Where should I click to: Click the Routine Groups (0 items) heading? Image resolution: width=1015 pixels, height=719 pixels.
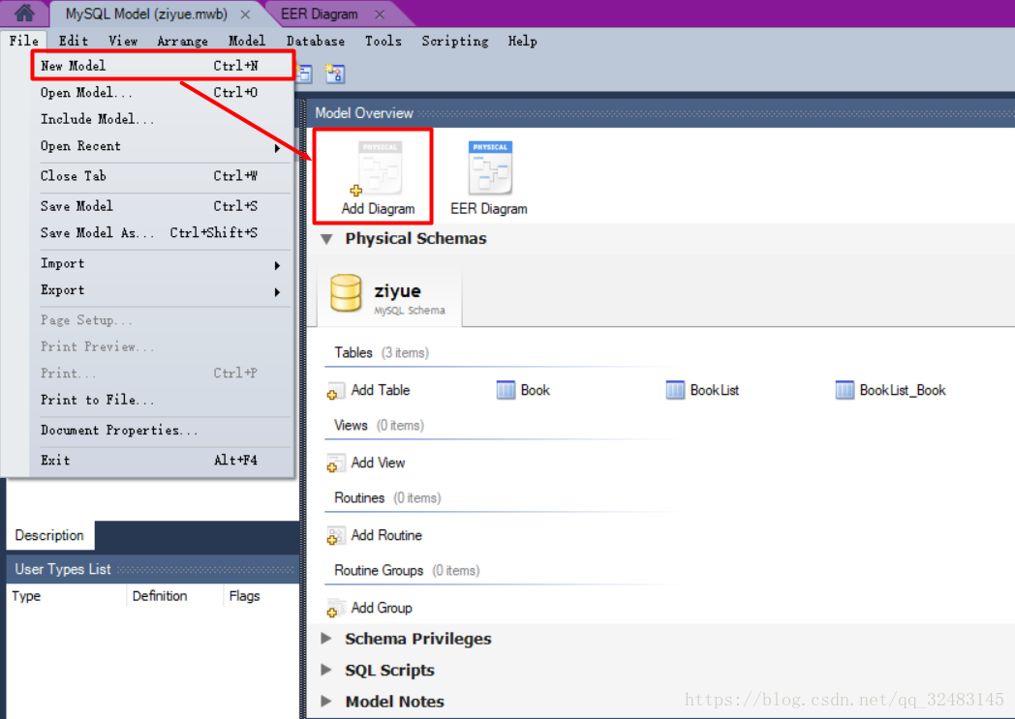(x=407, y=570)
